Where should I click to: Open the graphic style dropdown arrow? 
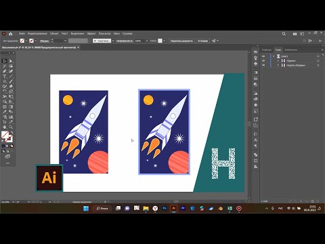[x=164, y=41]
